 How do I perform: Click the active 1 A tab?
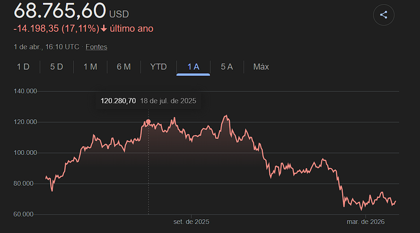[x=193, y=67]
